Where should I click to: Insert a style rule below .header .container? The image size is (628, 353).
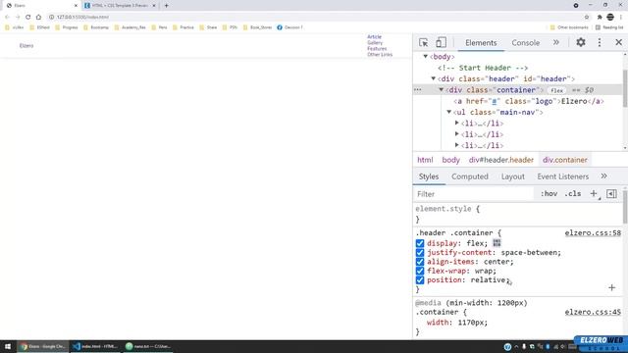point(611,287)
